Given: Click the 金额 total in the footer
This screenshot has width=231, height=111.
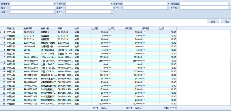Looking at the screenshot, I should [x=170, y=108].
